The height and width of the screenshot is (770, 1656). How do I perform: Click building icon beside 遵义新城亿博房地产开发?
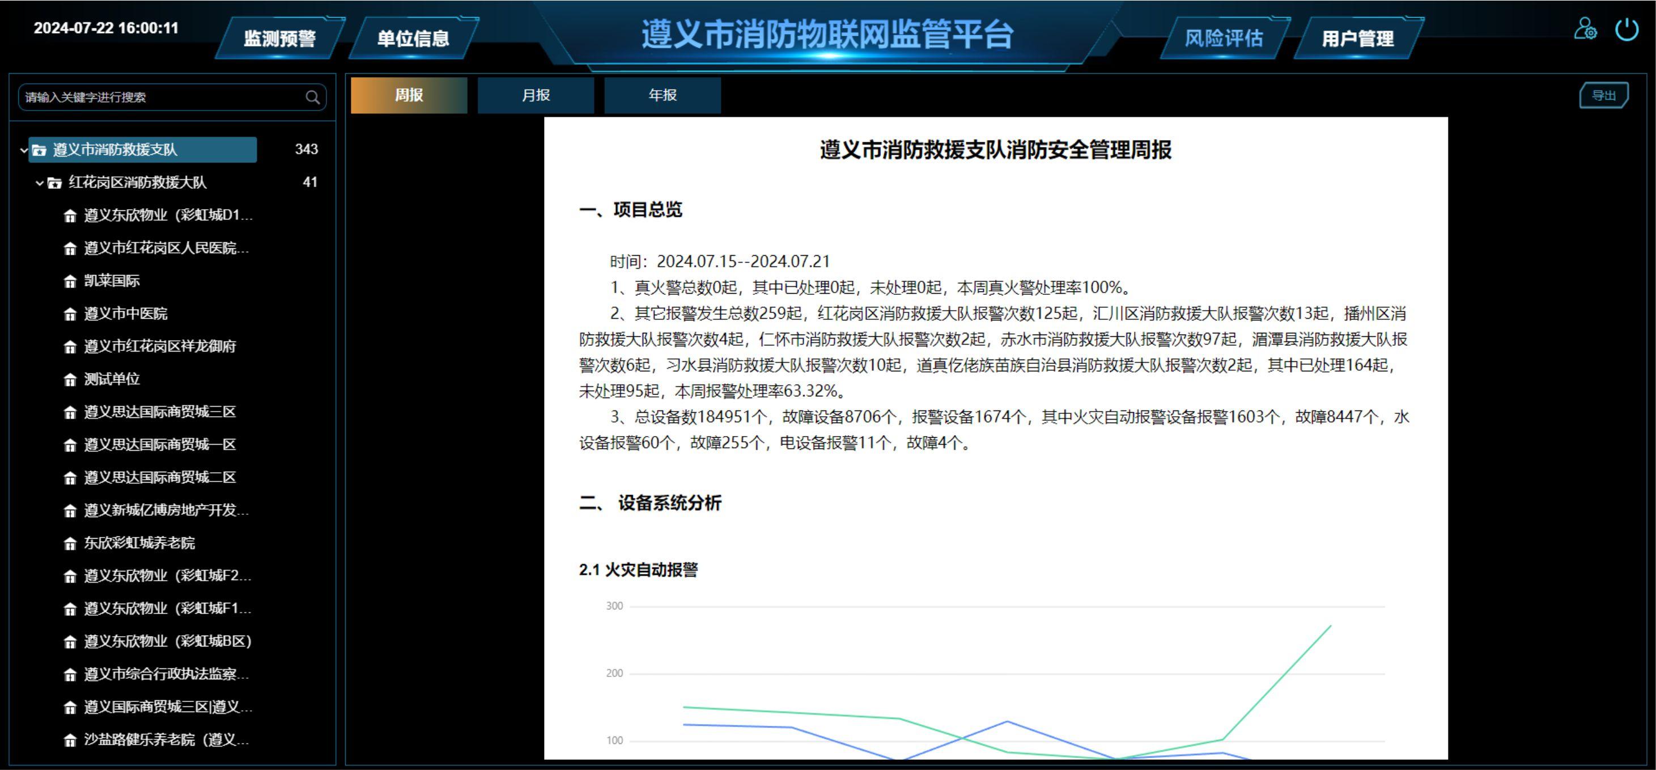(x=70, y=511)
